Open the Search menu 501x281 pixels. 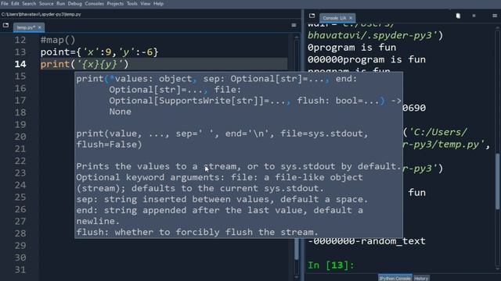click(x=29, y=4)
